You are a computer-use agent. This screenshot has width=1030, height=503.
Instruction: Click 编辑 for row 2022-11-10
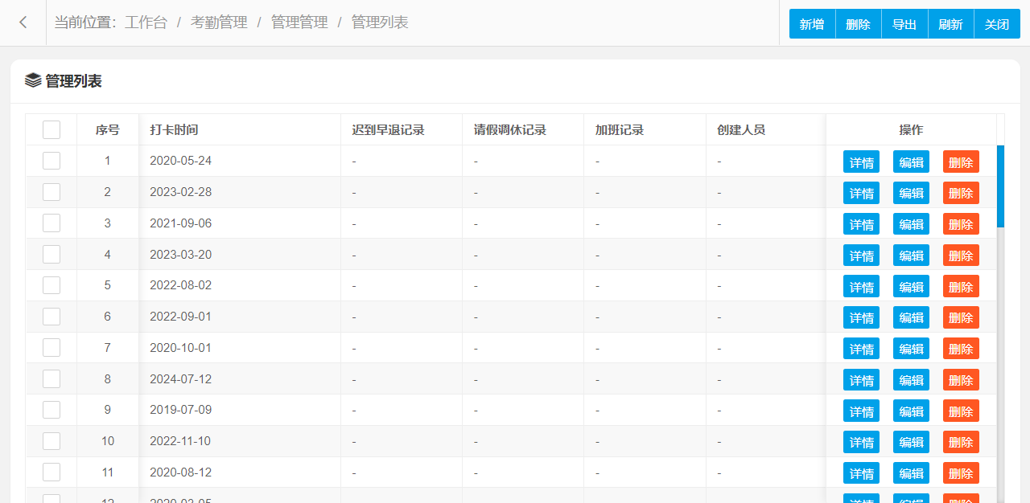coord(911,442)
